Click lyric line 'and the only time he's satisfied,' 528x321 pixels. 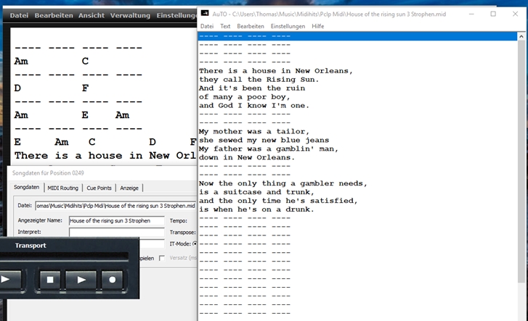278,201
